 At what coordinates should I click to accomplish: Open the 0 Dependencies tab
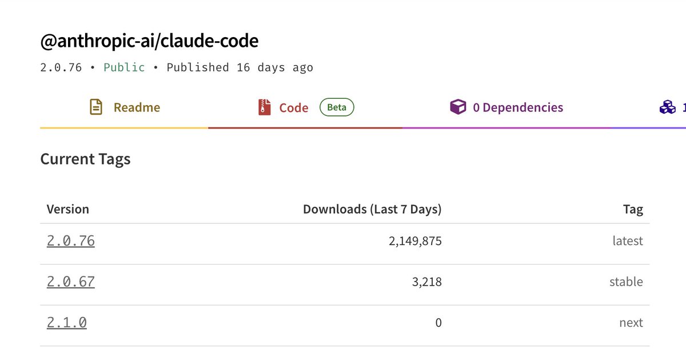pos(506,107)
